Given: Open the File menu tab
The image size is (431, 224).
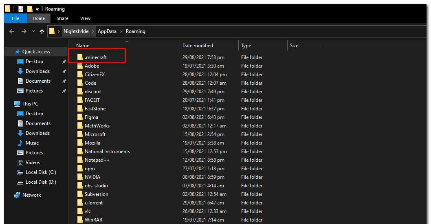Looking at the screenshot, I should click(x=15, y=18).
